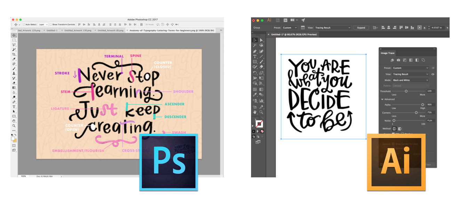Click the Auto Color preset icon in Image Trace
Screen dimensions: 459x202
click(392, 60)
